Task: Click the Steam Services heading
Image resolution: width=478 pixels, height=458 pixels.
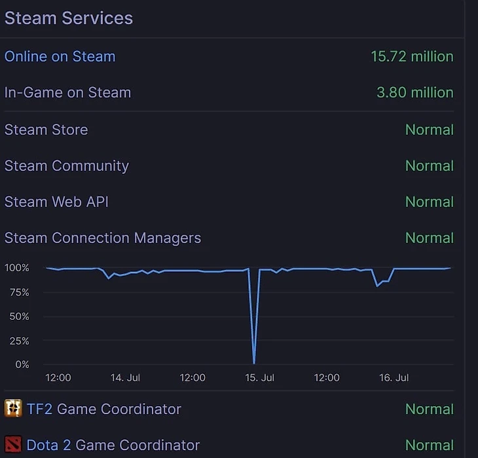Action: [69, 18]
